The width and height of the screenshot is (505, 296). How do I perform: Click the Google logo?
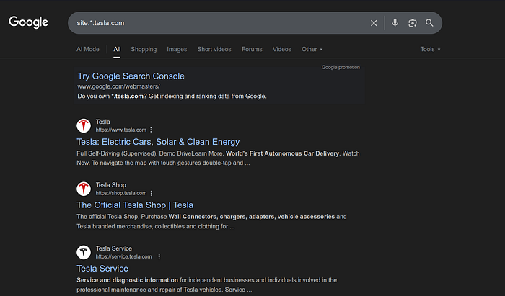[x=28, y=22]
